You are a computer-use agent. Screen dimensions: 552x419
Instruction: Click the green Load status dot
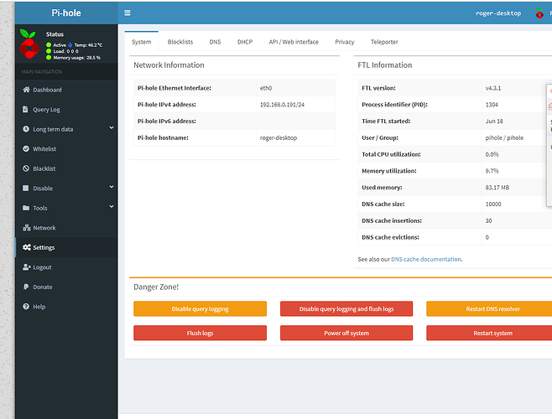[x=49, y=51]
